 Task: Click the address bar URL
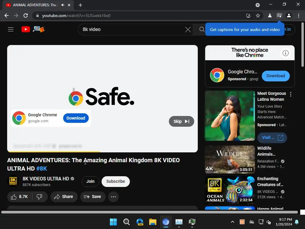tap(76, 16)
